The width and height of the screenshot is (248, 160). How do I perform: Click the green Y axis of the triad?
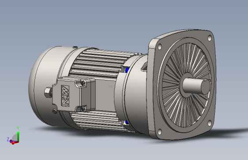19,136
